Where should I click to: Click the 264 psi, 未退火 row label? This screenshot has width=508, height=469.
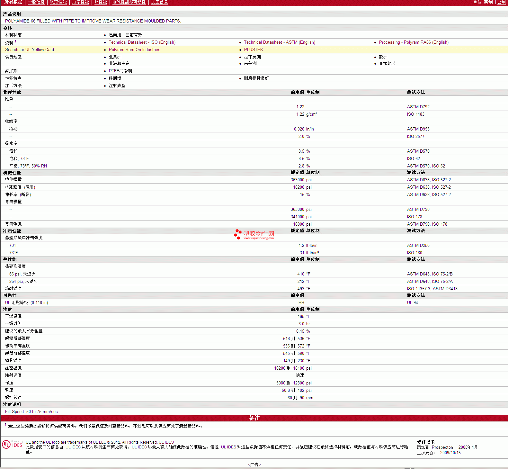click(23, 282)
